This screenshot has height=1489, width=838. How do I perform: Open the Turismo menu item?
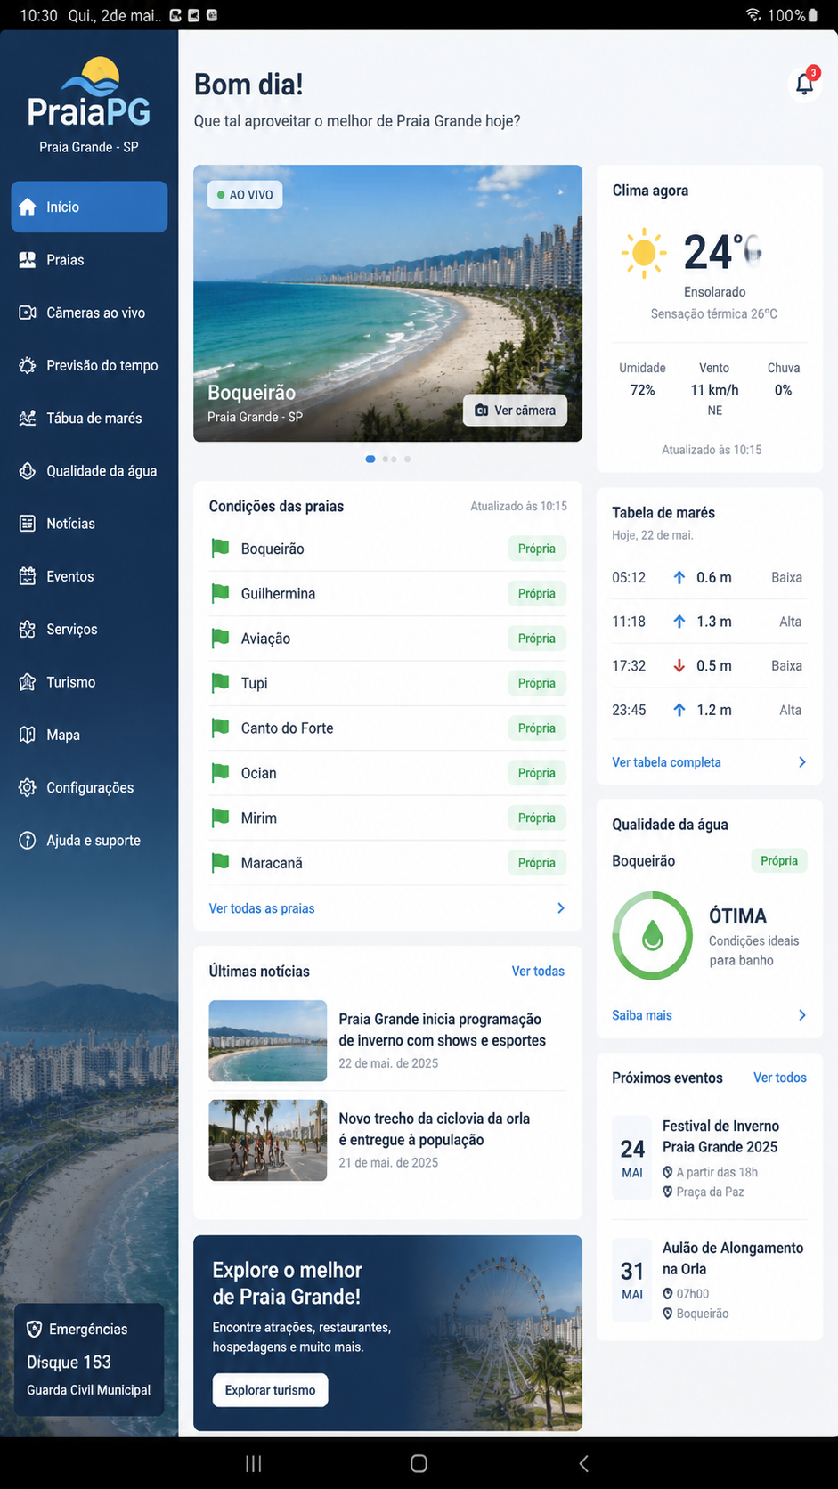pos(89,682)
